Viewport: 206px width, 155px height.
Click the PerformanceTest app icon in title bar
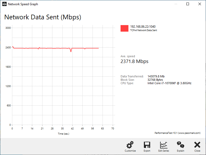tap(4, 4)
